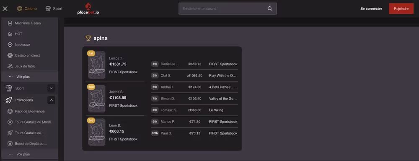The width and height of the screenshot is (419, 161).
Task: Click the €1581.75 winning amount
Action: point(118,64)
